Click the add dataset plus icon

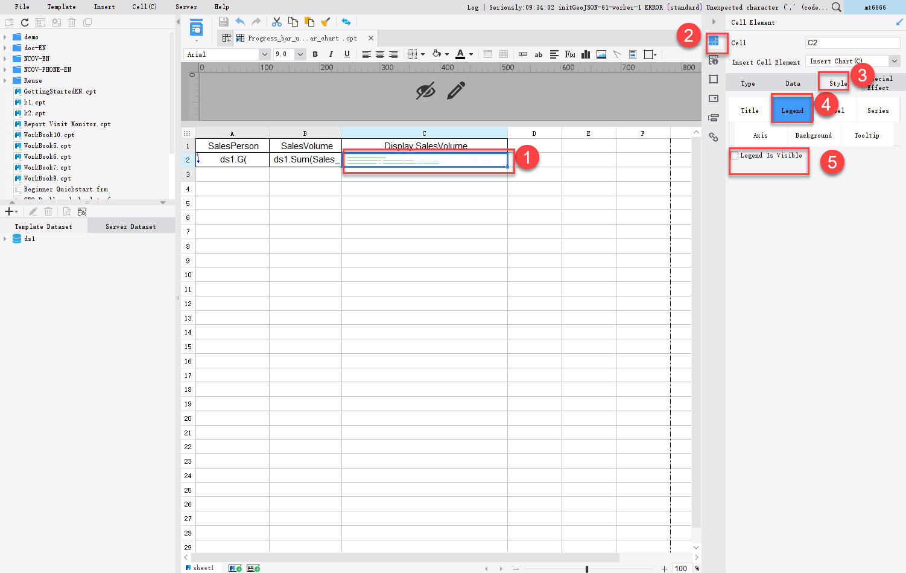[8, 211]
